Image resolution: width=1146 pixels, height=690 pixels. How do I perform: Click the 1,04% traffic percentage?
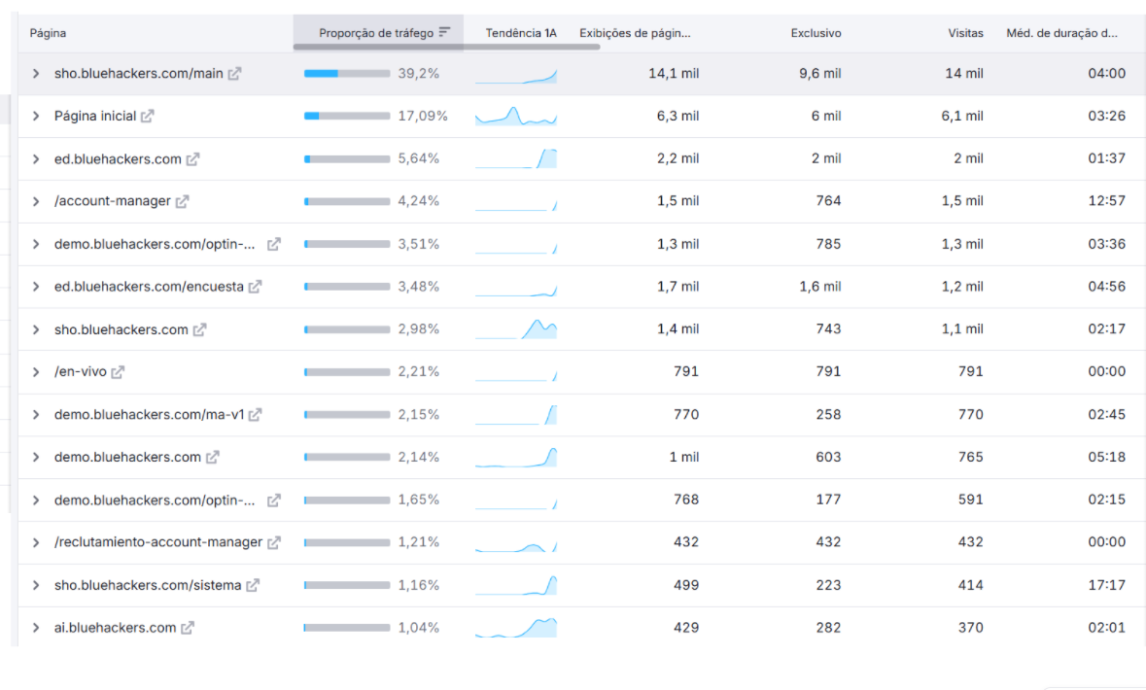pos(419,628)
